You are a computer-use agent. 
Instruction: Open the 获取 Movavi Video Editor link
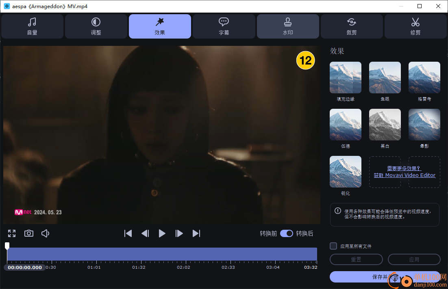coord(405,175)
